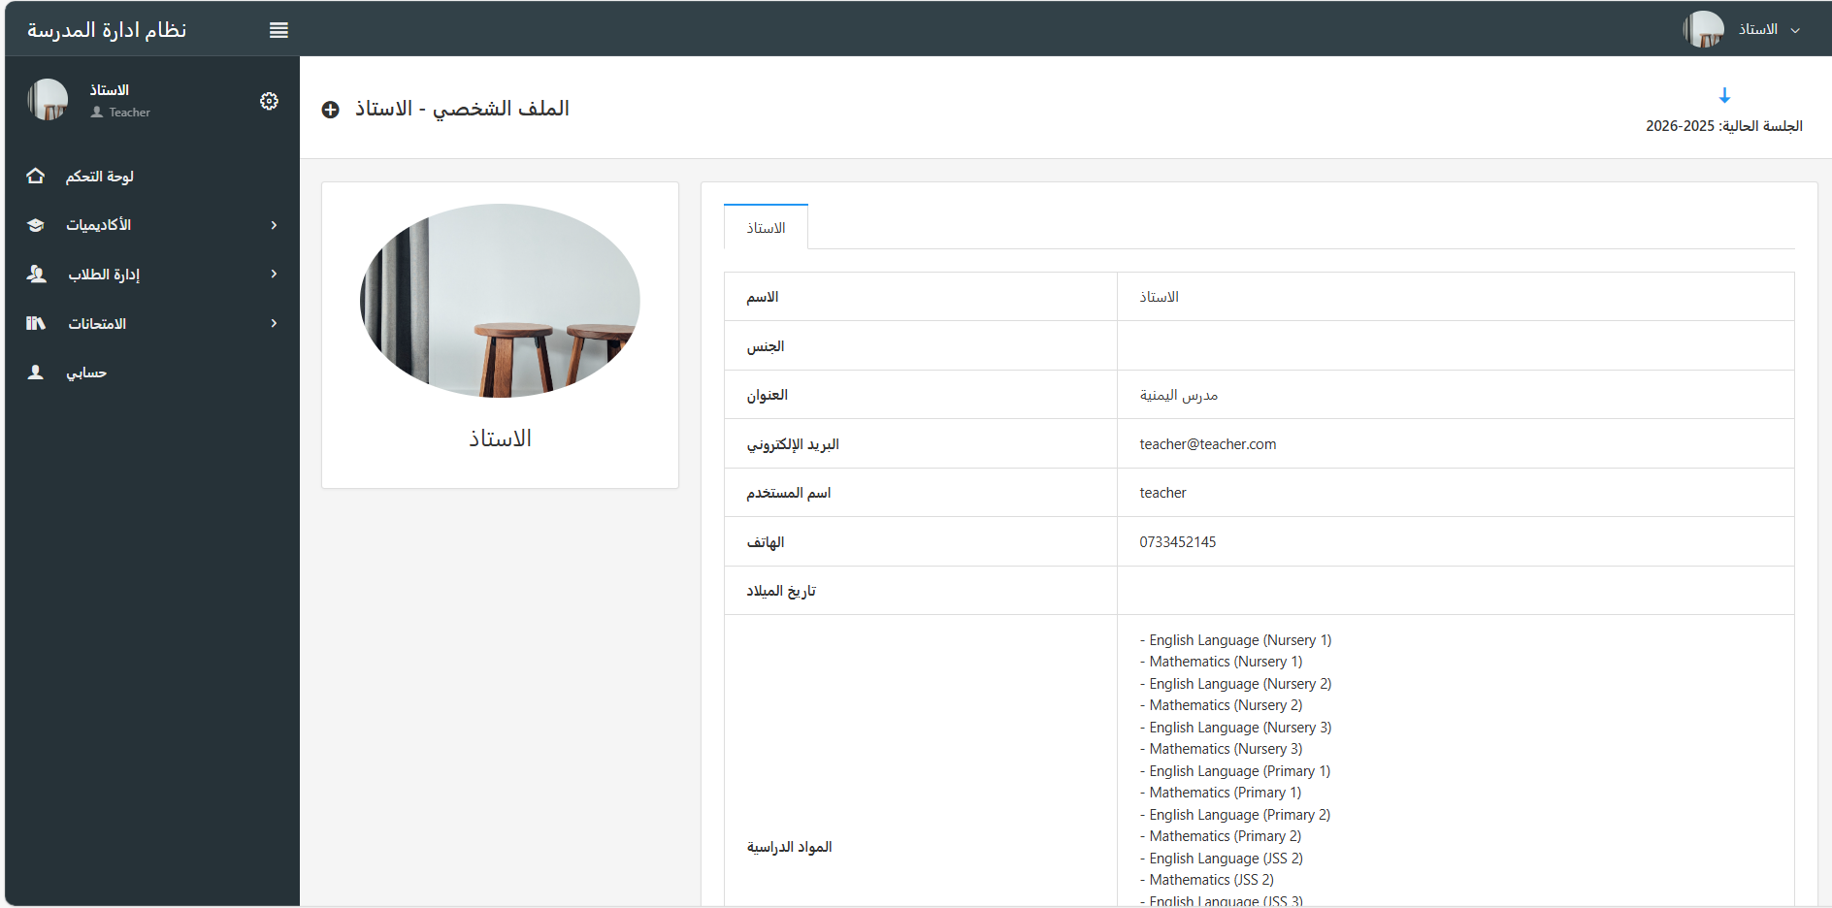Click the Teacher role label in the sidebar

coord(129,113)
